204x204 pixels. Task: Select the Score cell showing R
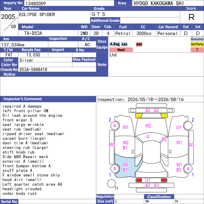[192, 17]
